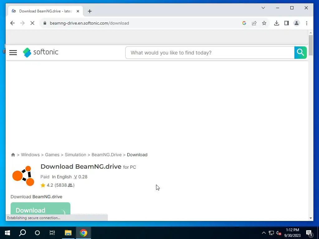Click the Google icon in address bar
The image size is (319, 239).
[244, 23]
